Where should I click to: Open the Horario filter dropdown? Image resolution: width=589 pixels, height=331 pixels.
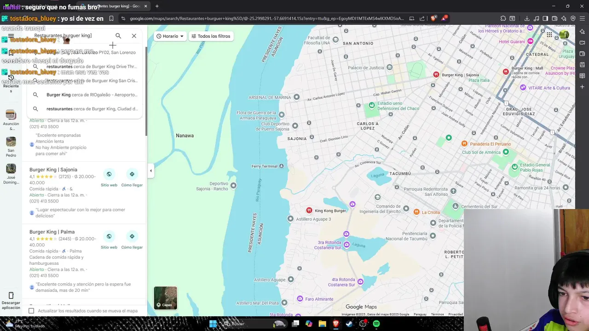coord(170,36)
